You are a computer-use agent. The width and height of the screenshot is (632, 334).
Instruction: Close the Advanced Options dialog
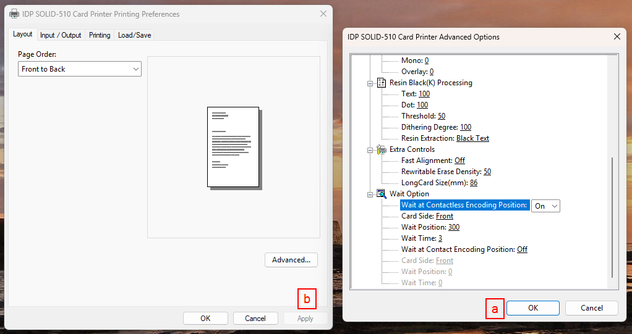[x=617, y=36]
